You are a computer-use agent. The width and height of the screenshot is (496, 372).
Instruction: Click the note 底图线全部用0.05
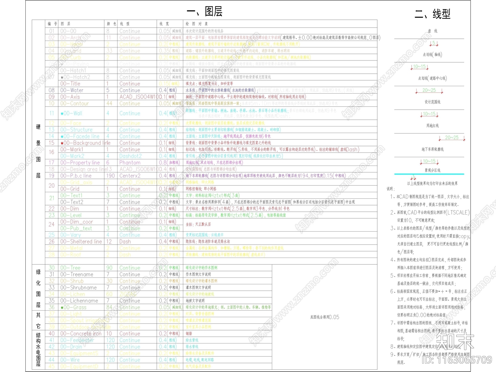pos(325,317)
